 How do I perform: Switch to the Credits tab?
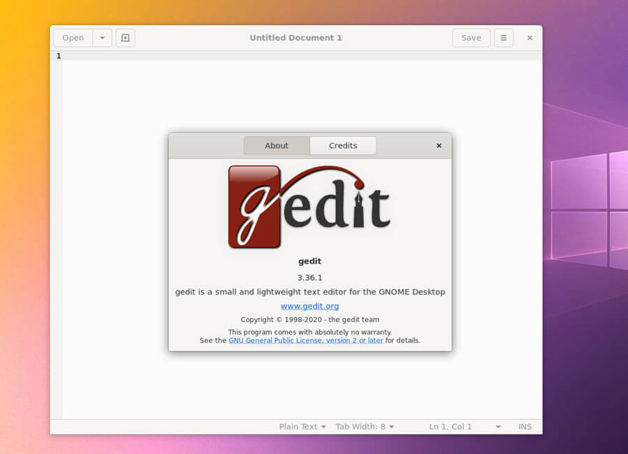coord(343,146)
